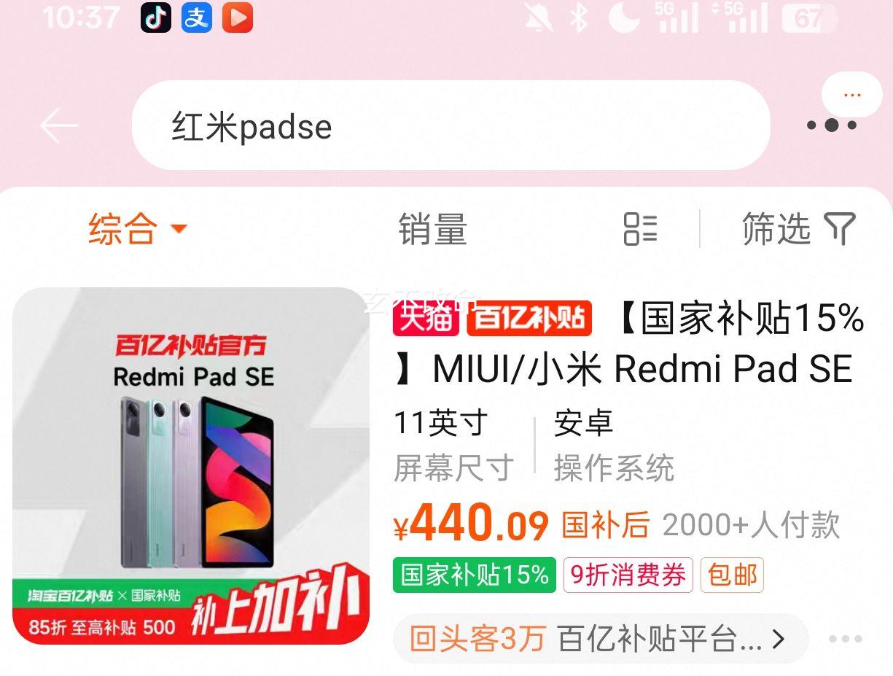Tap the Alipay status bar icon
The height and width of the screenshot is (676, 893).
point(197,18)
